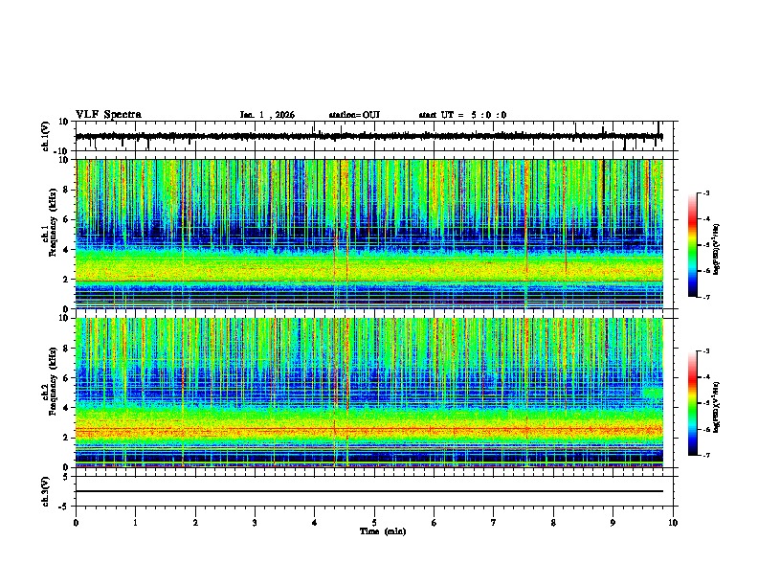Click time axis tick label "1"

pyautogui.click(x=135, y=523)
